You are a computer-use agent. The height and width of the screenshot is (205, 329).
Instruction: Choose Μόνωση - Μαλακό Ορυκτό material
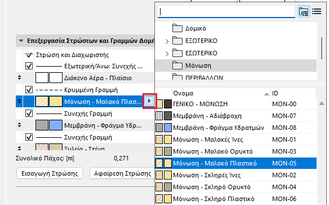point(236,151)
